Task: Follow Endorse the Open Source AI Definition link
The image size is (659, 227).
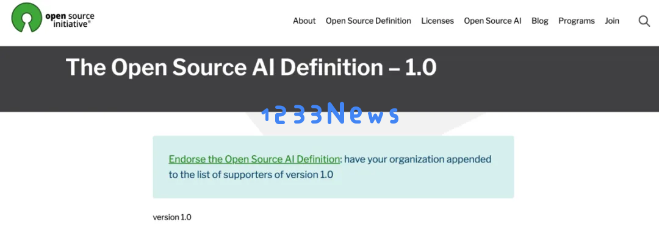Action: [254, 159]
